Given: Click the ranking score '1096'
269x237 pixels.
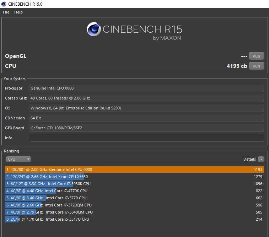Looking at the screenshot, I should (258, 184).
